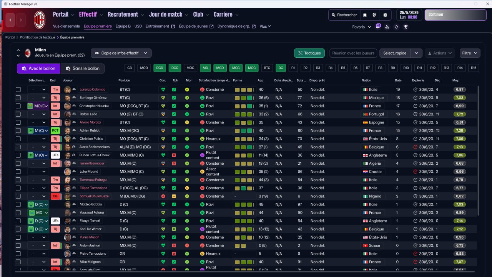Image resolution: width=492 pixels, height=277 pixels.
Task: Open Adrien Rabiot's M (C) selection dropdown
Action: (x=38, y=131)
